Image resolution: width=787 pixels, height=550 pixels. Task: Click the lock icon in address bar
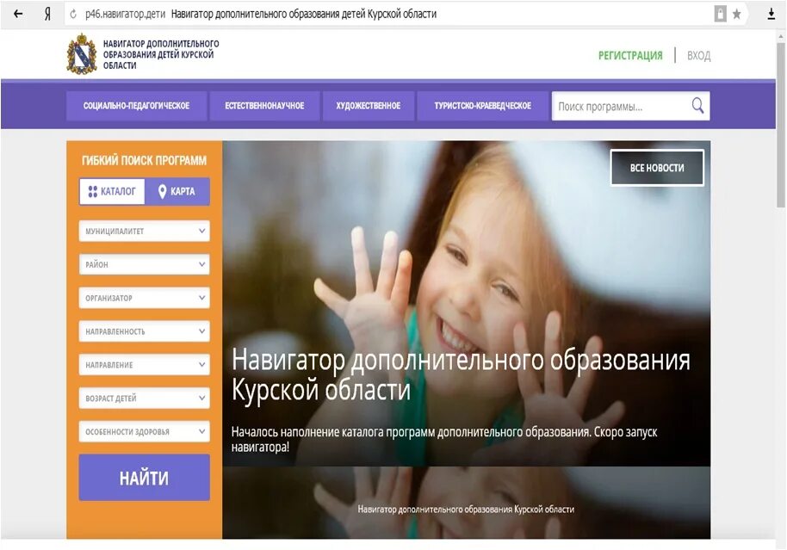coord(720,14)
